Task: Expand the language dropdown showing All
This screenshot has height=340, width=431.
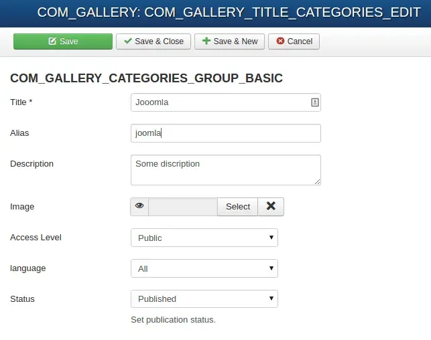Action: coord(204,268)
